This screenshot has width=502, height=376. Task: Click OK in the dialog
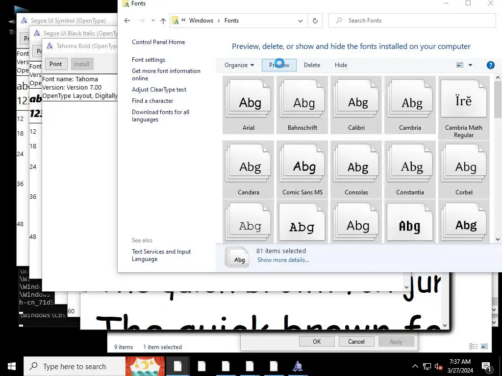317,341
